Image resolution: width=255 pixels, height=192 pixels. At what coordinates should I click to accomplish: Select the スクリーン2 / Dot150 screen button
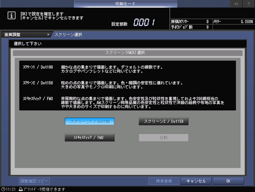coord(163,121)
